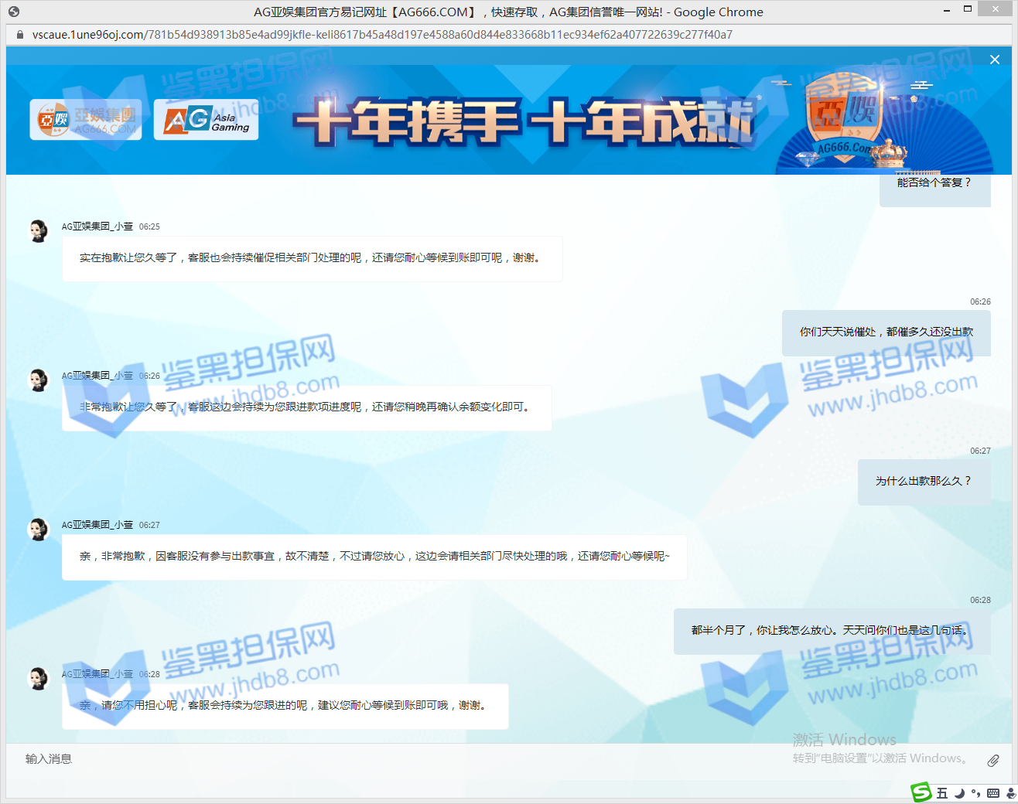Toggle the Wubi (五) input mode

click(941, 793)
